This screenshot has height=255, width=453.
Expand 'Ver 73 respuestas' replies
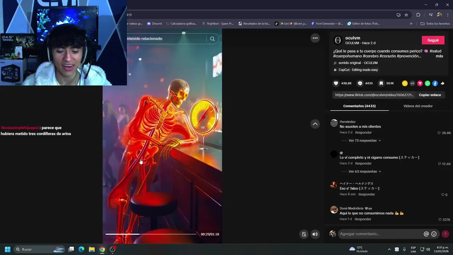pos(365,141)
